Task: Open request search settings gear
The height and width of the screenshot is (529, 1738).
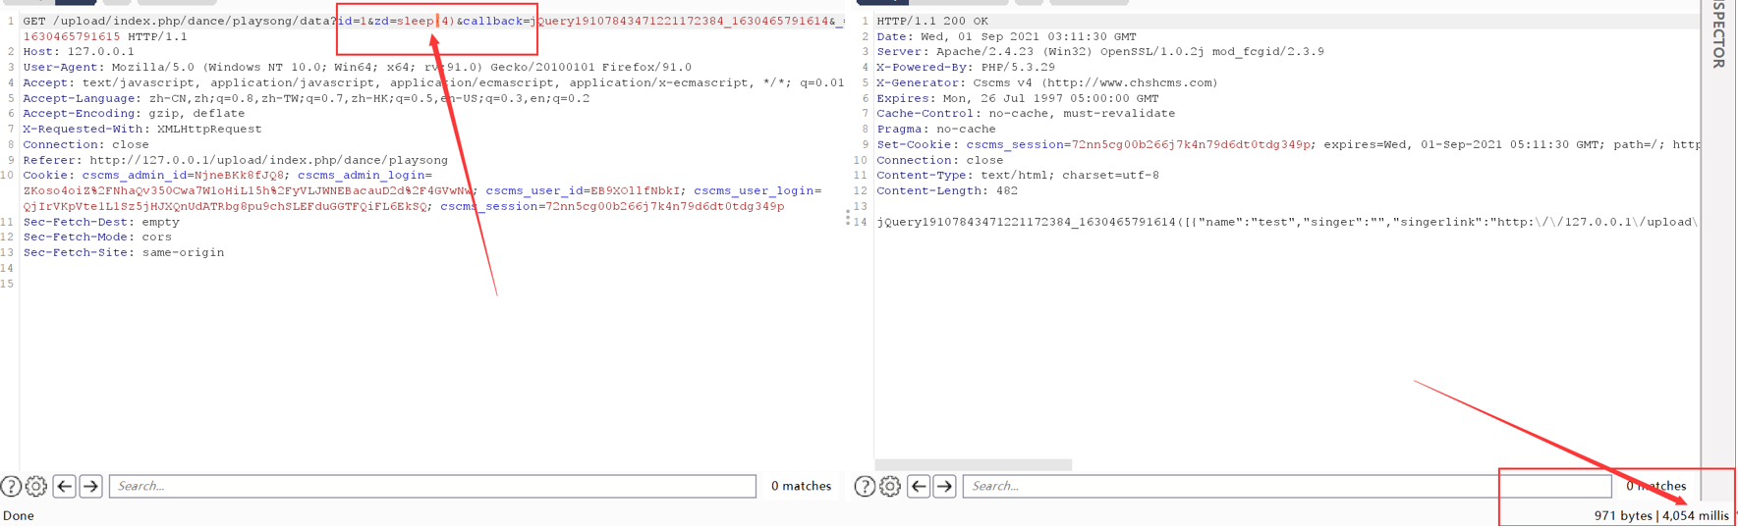Action: [36, 486]
